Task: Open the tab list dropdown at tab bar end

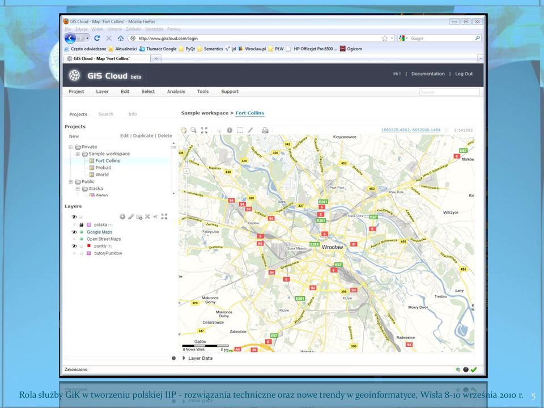Action: [481, 58]
